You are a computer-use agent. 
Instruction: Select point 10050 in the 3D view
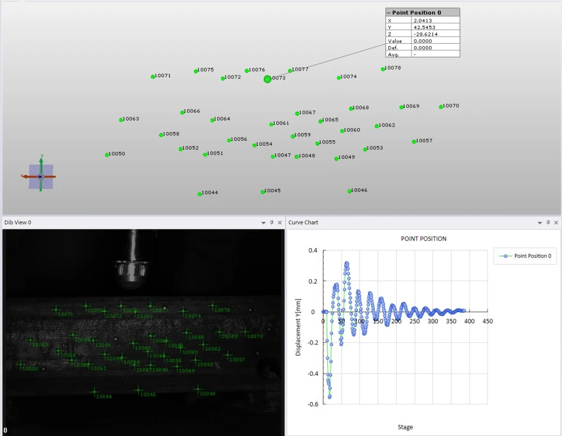click(107, 154)
